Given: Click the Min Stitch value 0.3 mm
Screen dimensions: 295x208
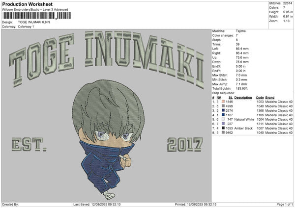Looking at the screenshot, I should point(241,79).
